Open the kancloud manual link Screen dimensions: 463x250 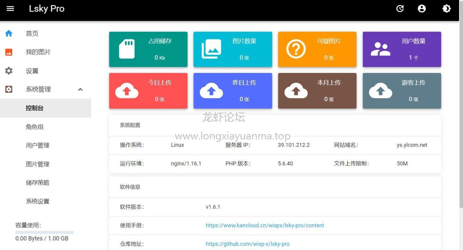coord(265,226)
